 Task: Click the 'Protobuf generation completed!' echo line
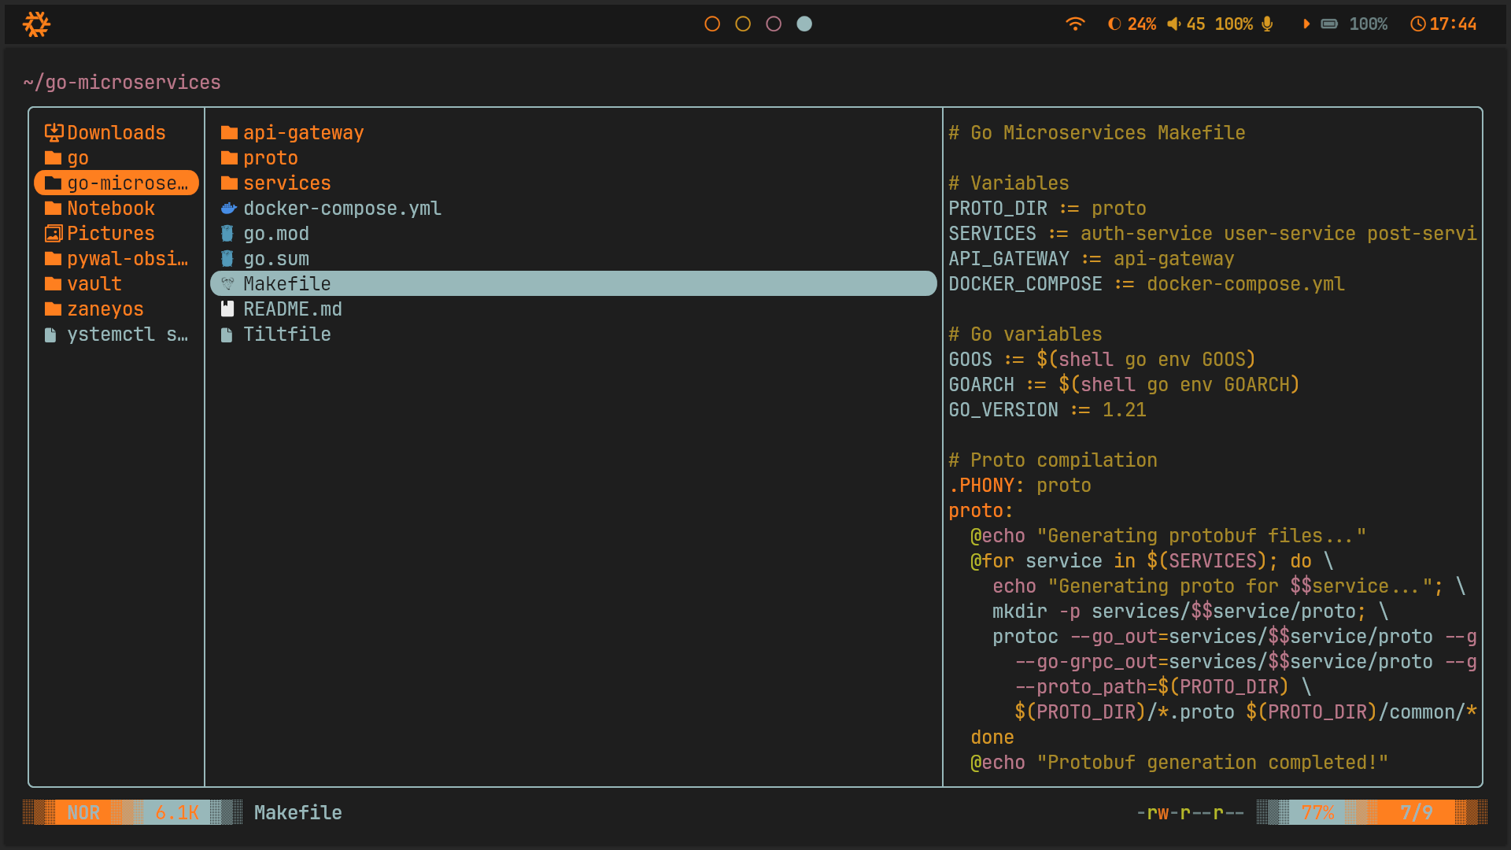1180,763
